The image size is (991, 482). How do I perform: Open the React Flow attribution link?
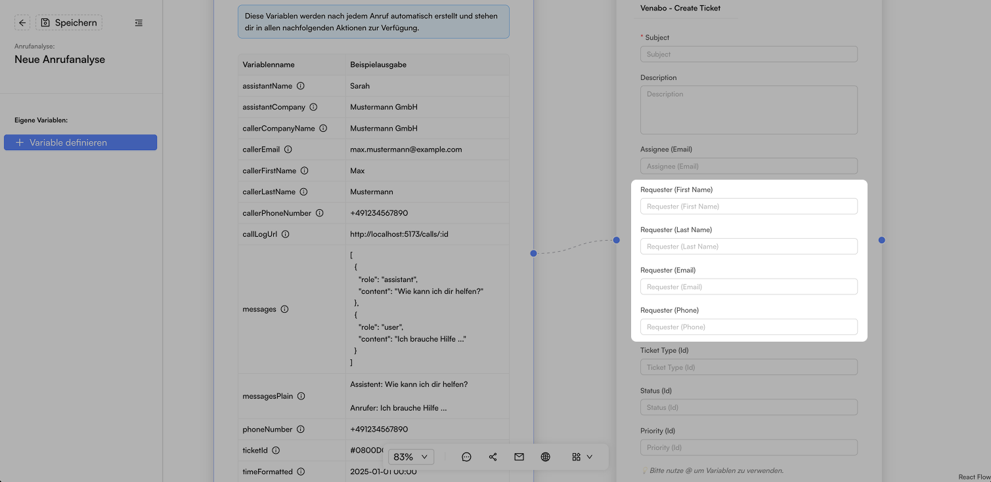974,477
